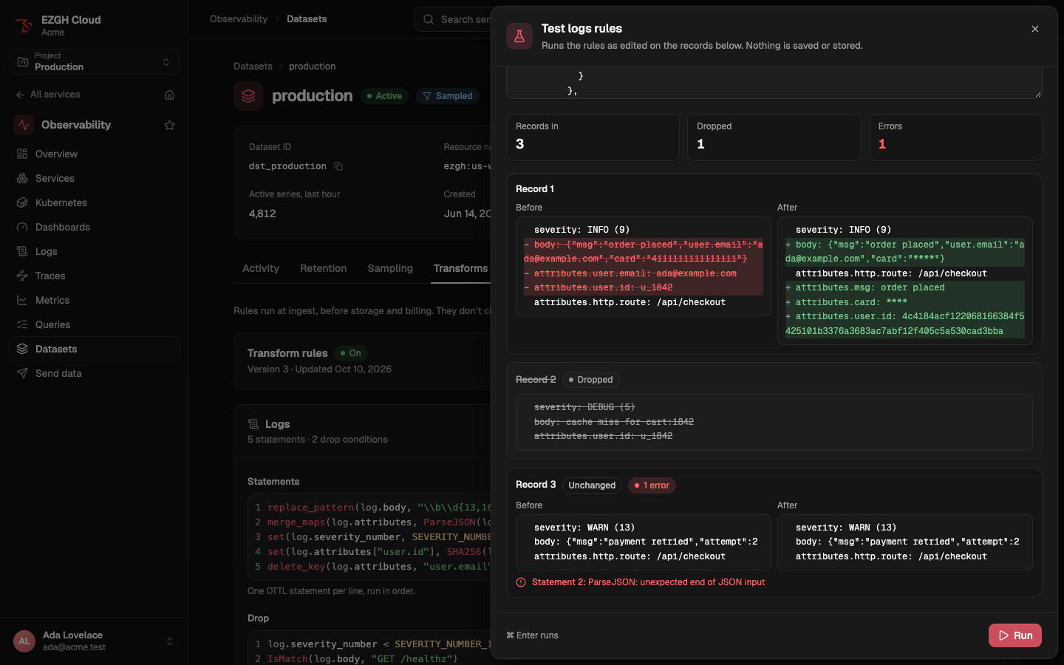The height and width of the screenshot is (665, 1064).
Task: Click the ParseJSON unexpected end error message
Action: click(648, 582)
